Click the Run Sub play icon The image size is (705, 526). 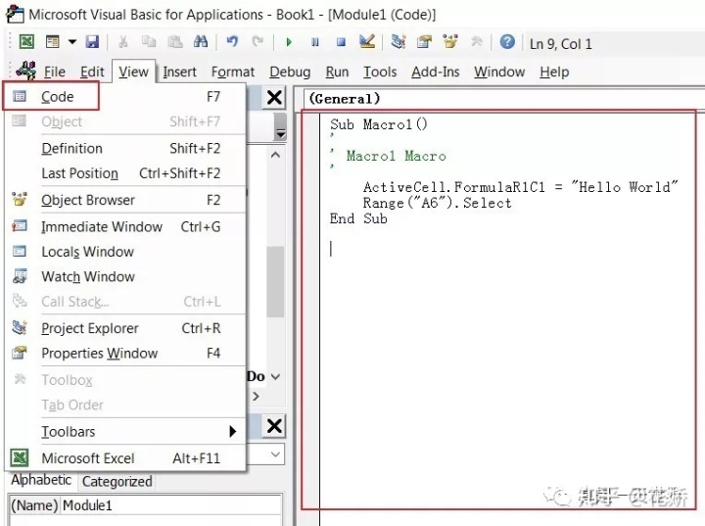click(289, 42)
